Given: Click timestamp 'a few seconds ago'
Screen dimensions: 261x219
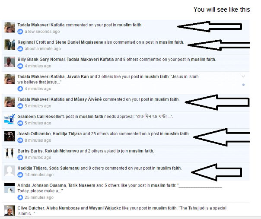Looking at the screenshot, I should point(42,32).
